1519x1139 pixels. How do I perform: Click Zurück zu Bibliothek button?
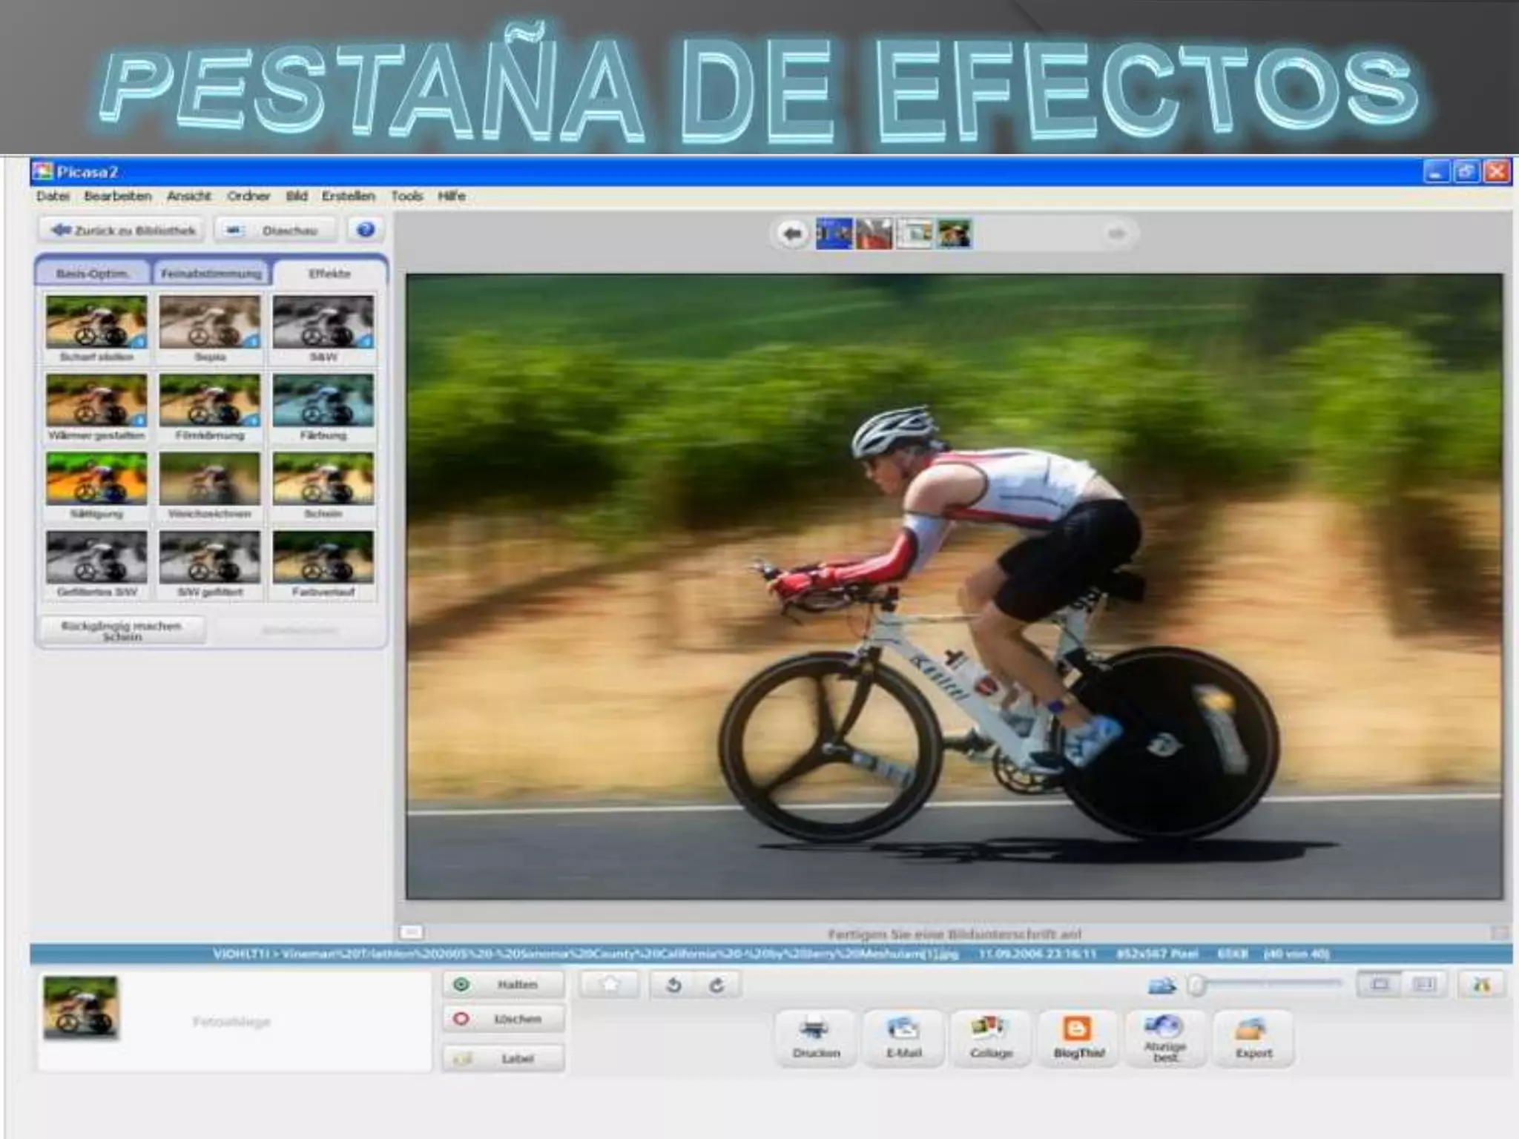click(123, 230)
